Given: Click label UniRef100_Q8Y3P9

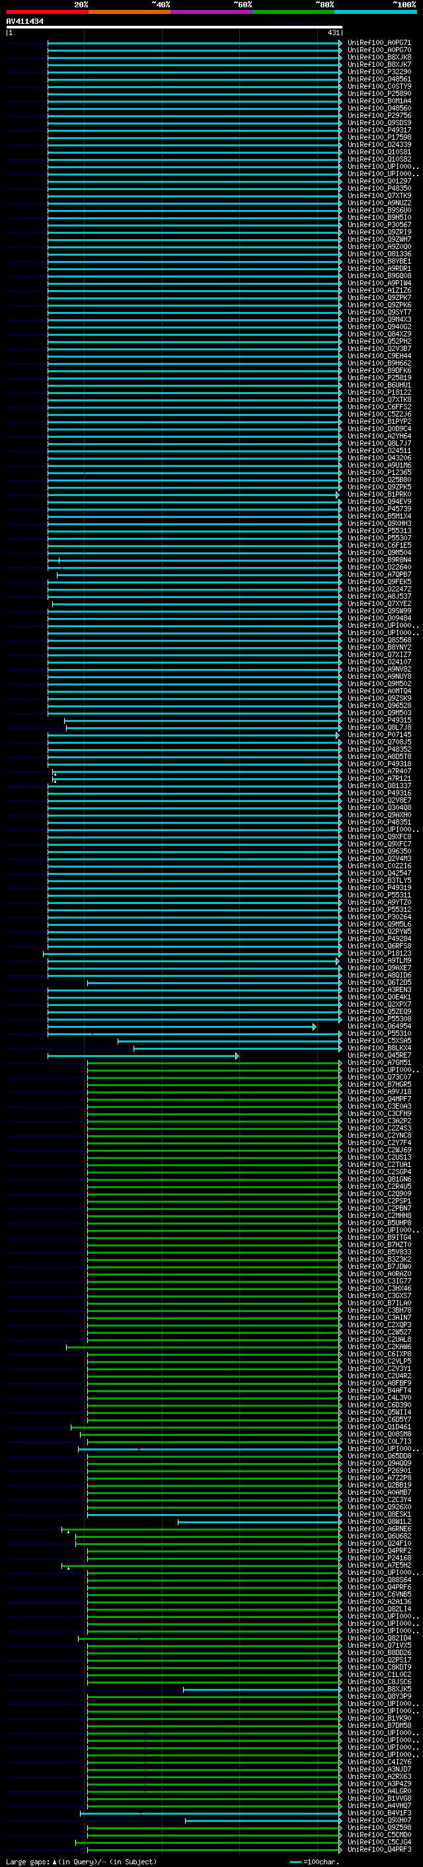Looking at the screenshot, I should tap(379, 1696).
